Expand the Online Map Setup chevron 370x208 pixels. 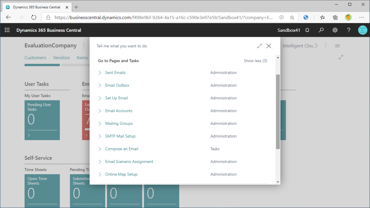(x=100, y=174)
